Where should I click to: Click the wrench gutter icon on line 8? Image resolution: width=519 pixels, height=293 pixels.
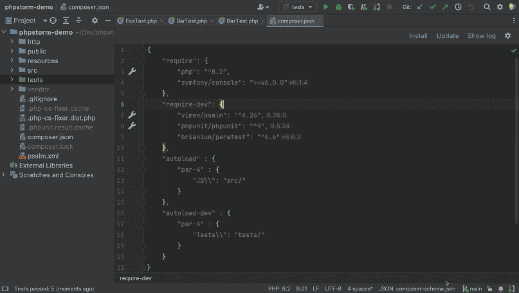point(132,126)
